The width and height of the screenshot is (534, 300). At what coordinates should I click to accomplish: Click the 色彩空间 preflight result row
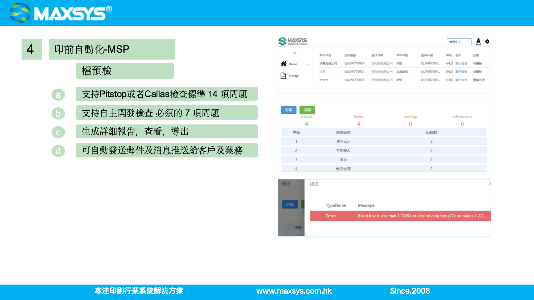pyautogui.click(x=384, y=168)
